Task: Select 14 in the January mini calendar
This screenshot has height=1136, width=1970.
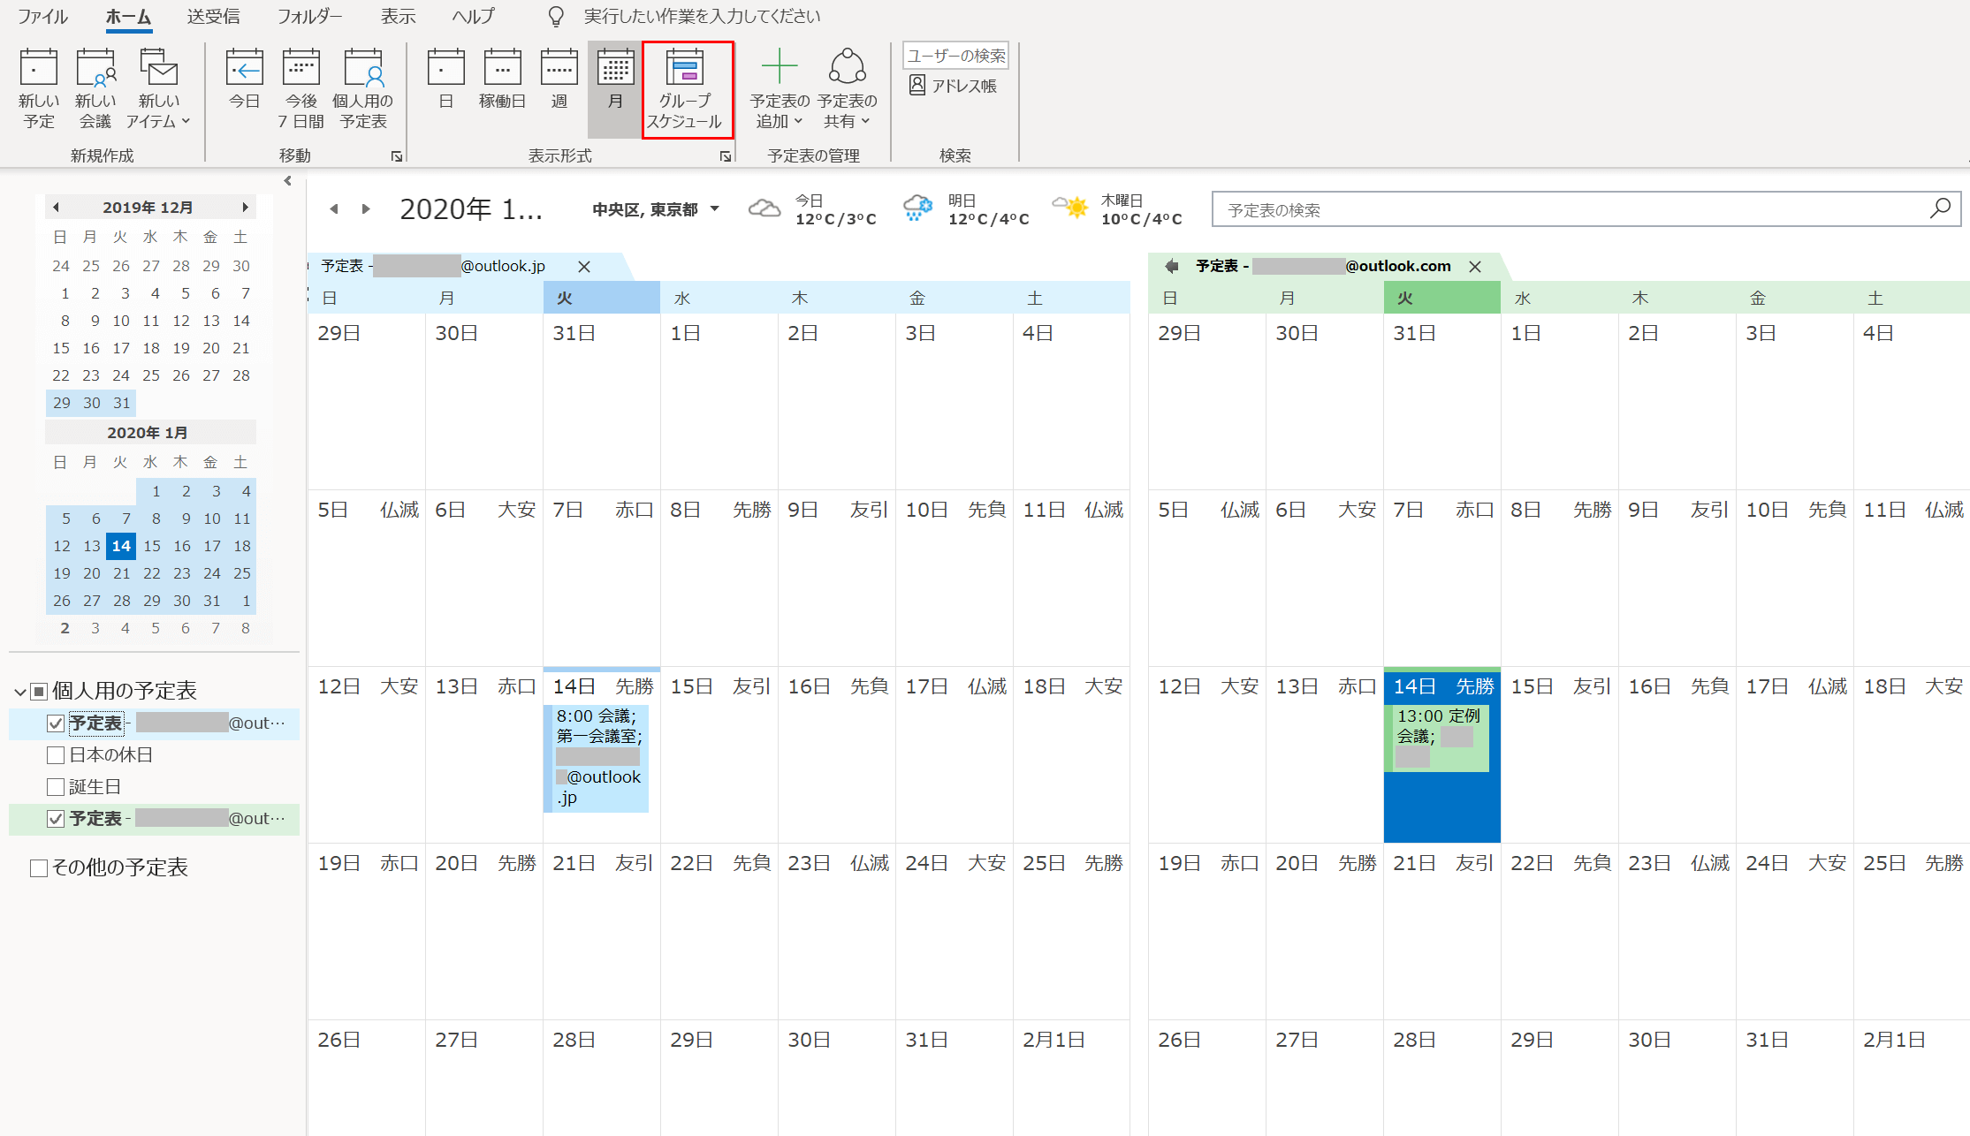Action: tap(121, 546)
